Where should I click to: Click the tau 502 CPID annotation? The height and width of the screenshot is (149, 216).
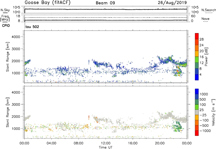point(32,27)
